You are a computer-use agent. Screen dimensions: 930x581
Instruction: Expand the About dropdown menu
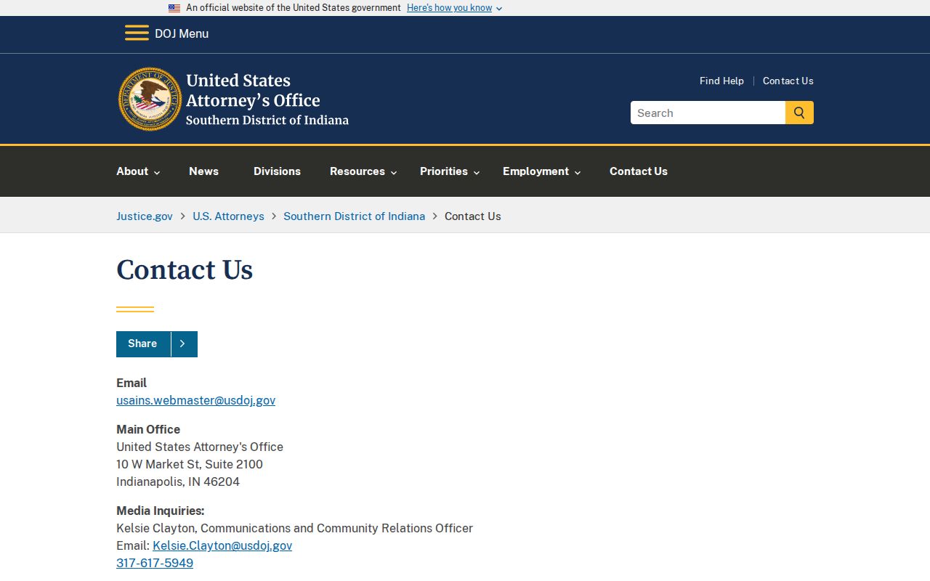[x=138, y=171]
